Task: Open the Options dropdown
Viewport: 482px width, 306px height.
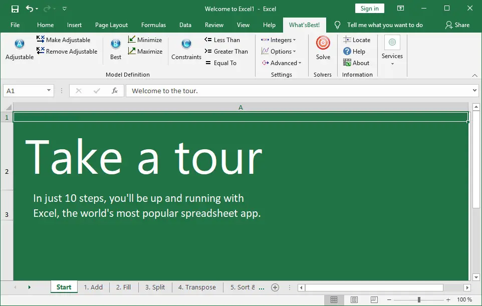Action: [279, 51]
